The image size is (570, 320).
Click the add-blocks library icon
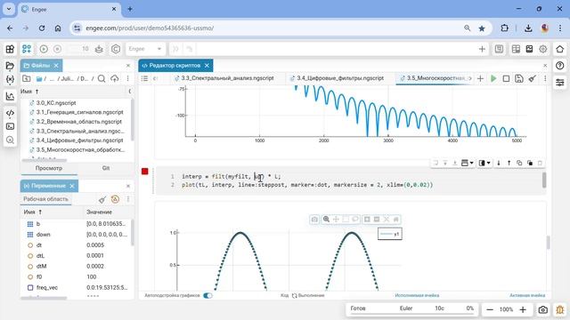tap(27, 49)
